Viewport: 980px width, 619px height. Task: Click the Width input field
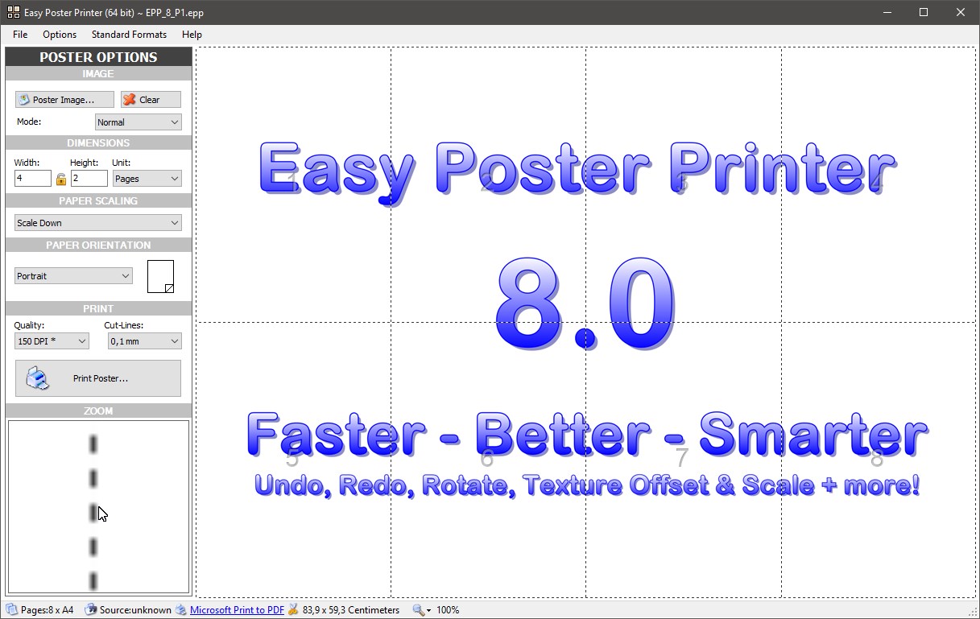tap(32, 179)
